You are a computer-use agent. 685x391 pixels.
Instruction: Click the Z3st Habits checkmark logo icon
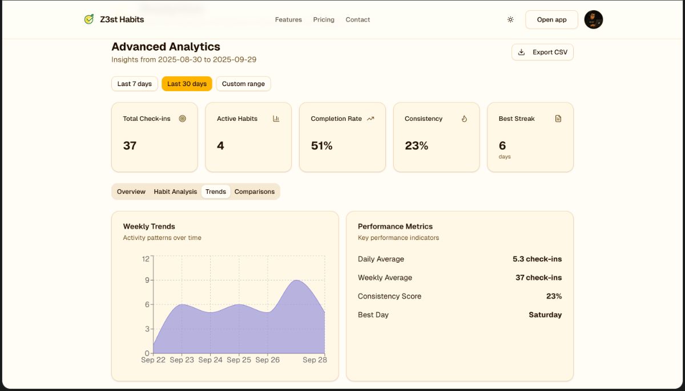(88, 19)
